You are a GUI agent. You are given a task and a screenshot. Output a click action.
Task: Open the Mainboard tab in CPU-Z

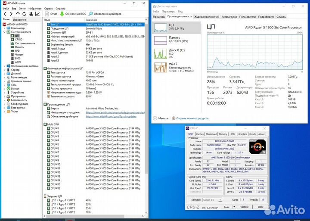point(211,134)
